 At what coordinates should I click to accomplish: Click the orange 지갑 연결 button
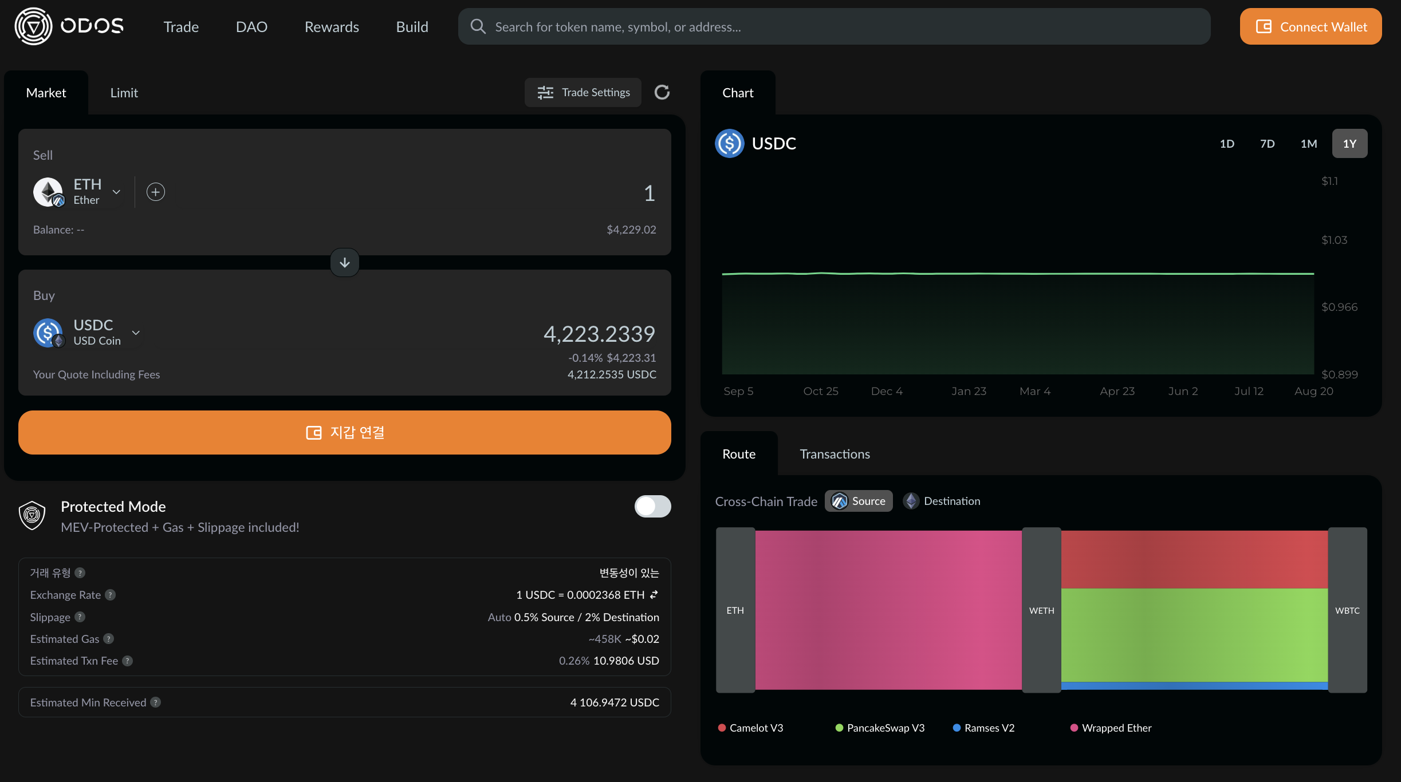345,432
